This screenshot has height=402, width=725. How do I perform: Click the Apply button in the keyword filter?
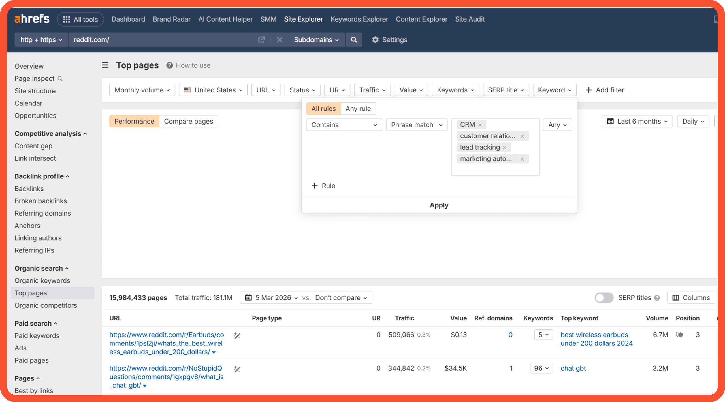click(x=439, y=205)
